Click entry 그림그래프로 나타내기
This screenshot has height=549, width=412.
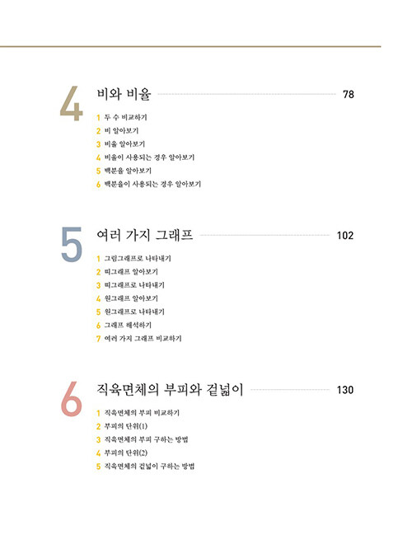pos(138,258)
